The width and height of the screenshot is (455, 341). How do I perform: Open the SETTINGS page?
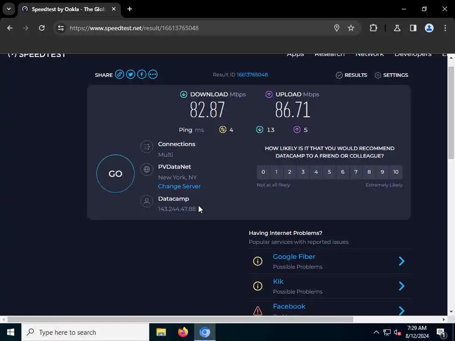coord(391,75)
